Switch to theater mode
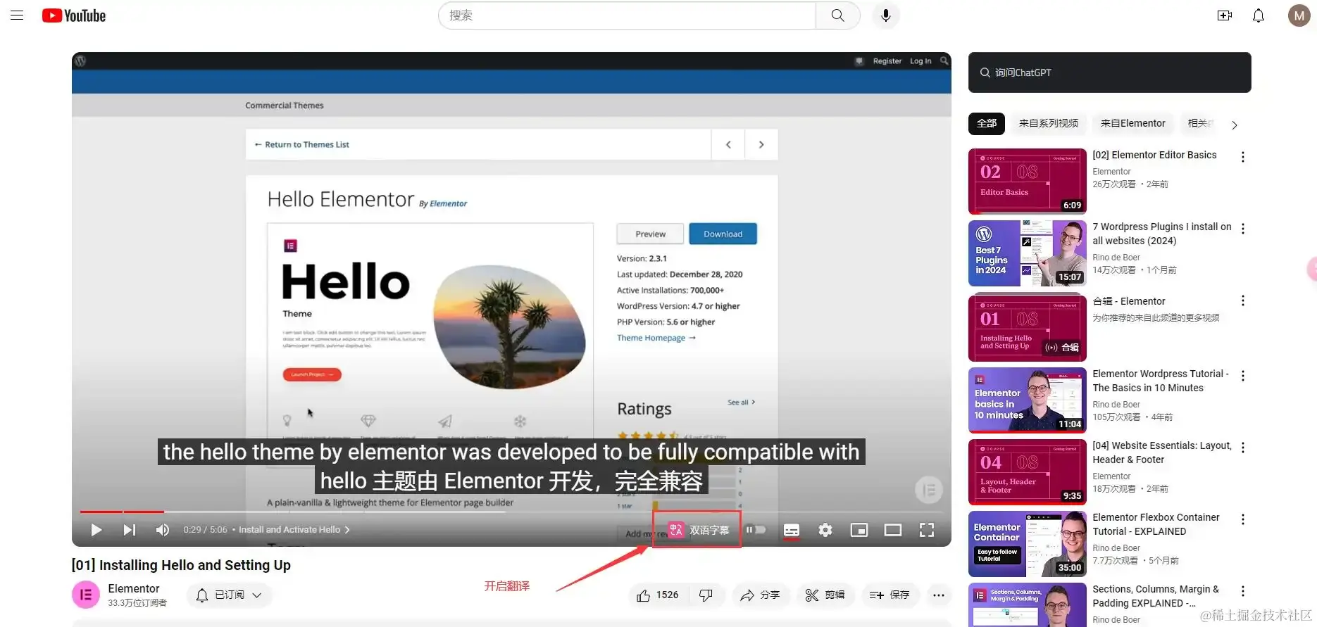 click(893, 530)
